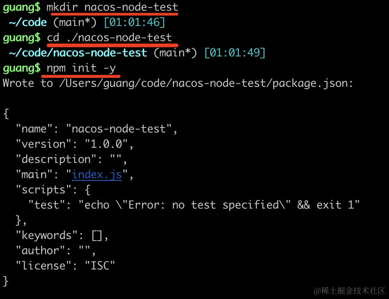Screen dimensions: 389x299
Task: Click the closing curly brace of JSON
Action: pyautogui.click(x=6, y=281)
